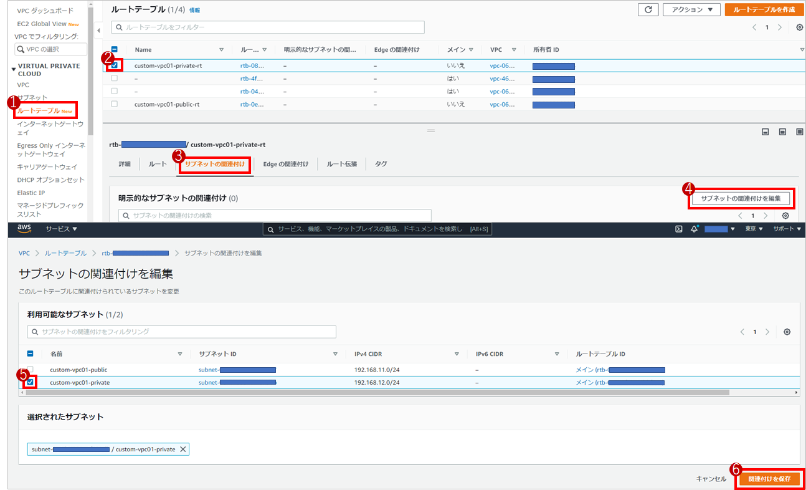Viewport: 806px width, 490px height.
Task: Sort subnets by IPv4 CIDR column
Action: pos(457,354)
